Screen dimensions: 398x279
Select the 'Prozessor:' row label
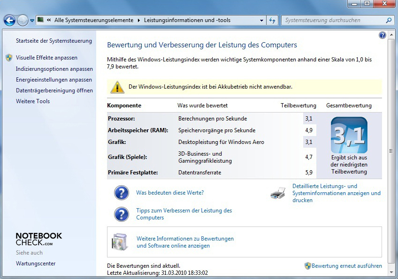[122, 119]
